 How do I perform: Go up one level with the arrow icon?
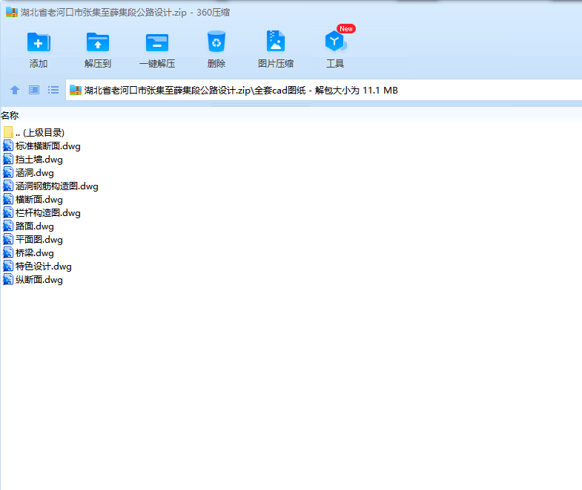pos(15,90)
